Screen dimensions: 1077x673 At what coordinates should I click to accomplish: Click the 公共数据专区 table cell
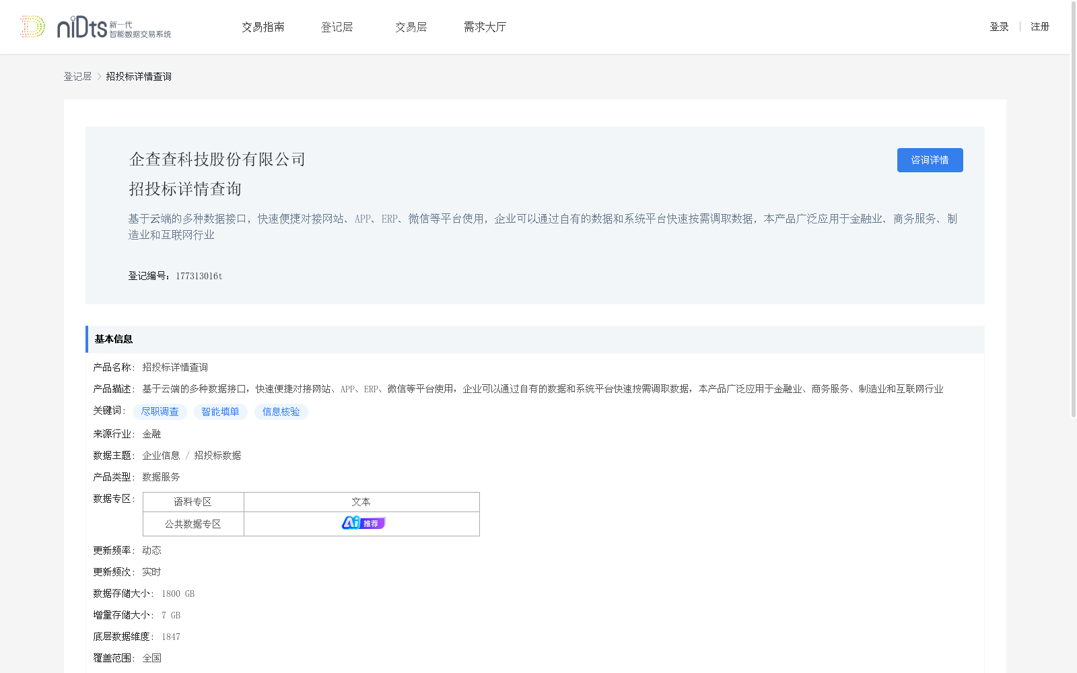point(193,524)
